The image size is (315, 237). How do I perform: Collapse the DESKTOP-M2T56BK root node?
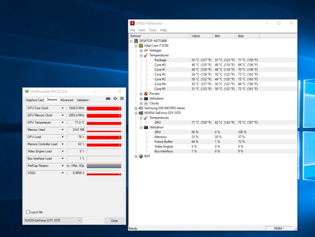tap(131, 41)
